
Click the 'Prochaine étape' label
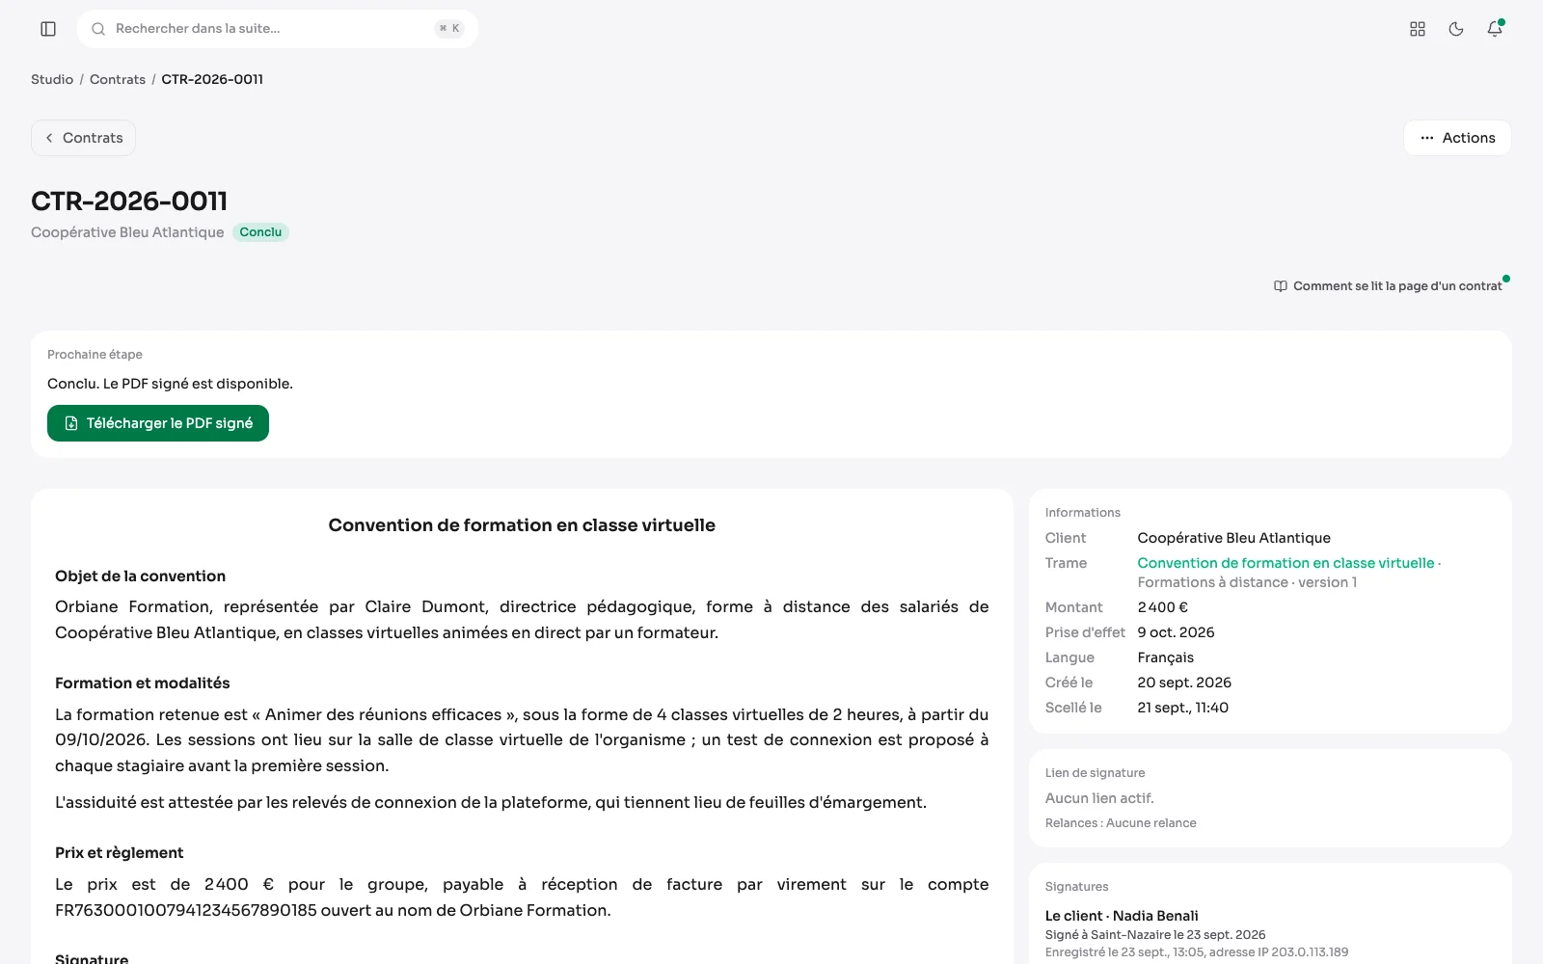[x=95, y=355]
